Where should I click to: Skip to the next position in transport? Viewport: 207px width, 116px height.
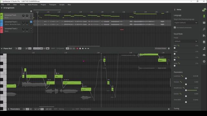(88, 49)
